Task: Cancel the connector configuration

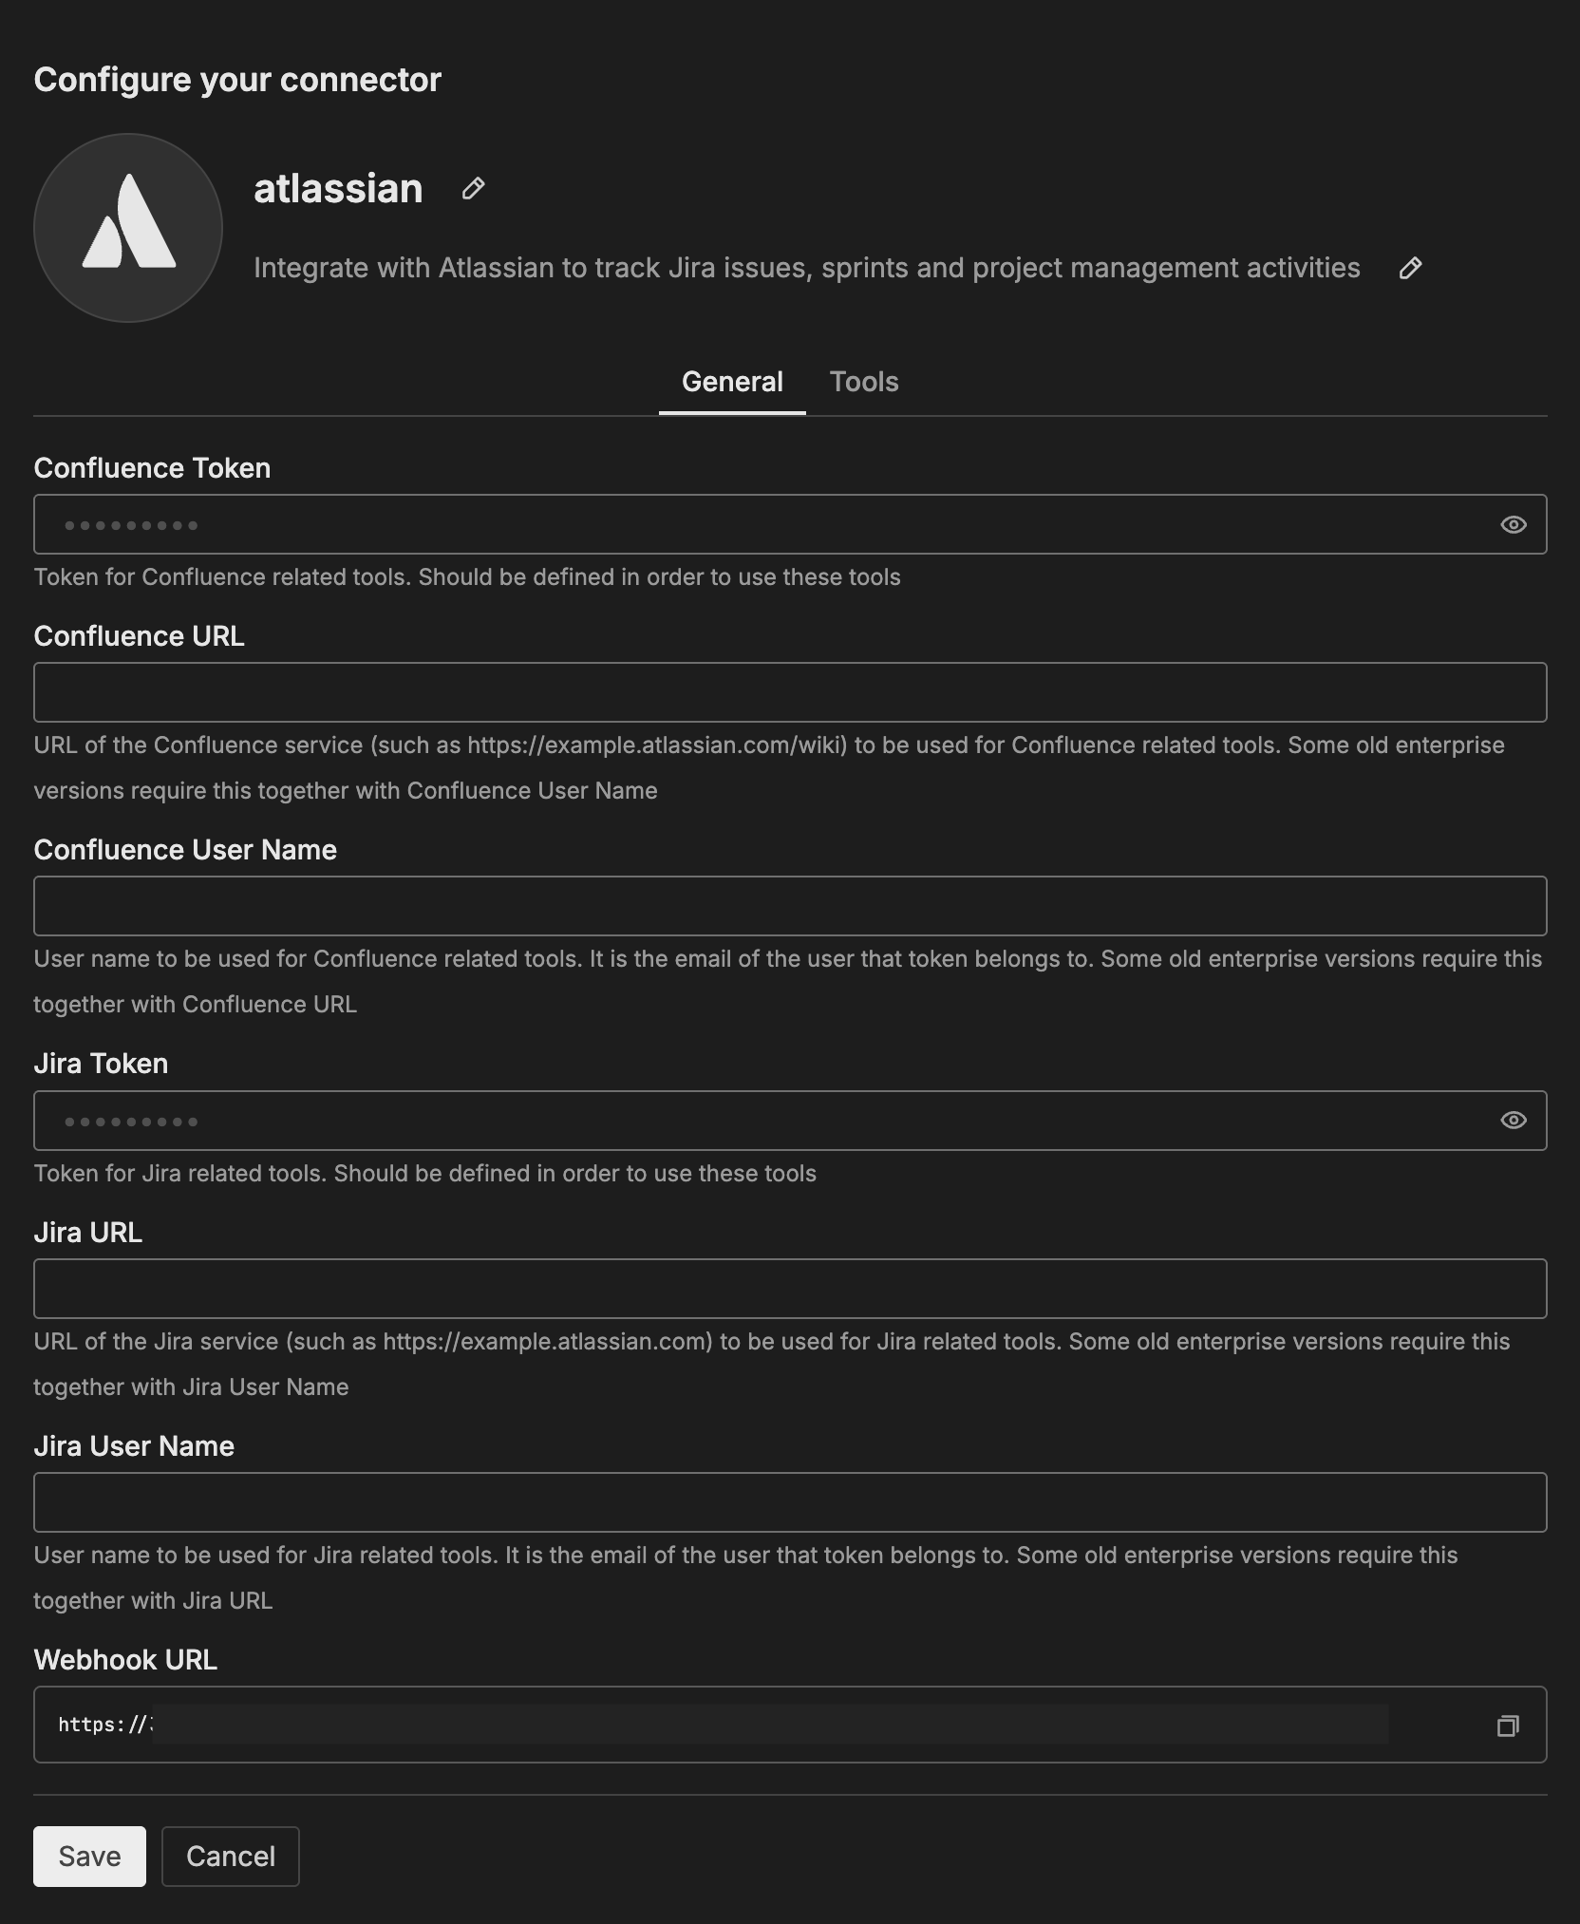Action: 230,1856
